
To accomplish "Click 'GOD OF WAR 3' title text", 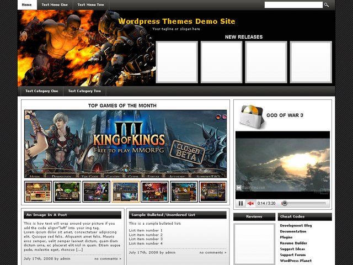I will [x=285, y=115].
